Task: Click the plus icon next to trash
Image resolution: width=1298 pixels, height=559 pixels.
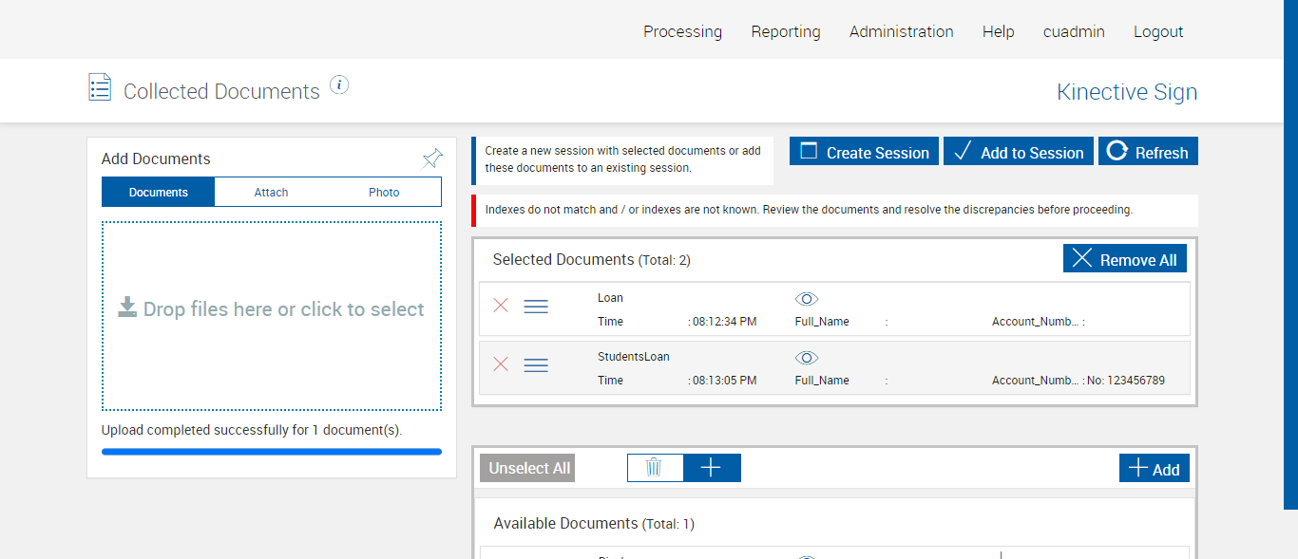Action: 711,468
